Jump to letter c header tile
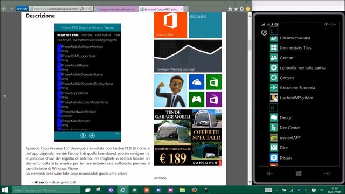The width and height of the screenshot is (345, 194). coord(274,31)
